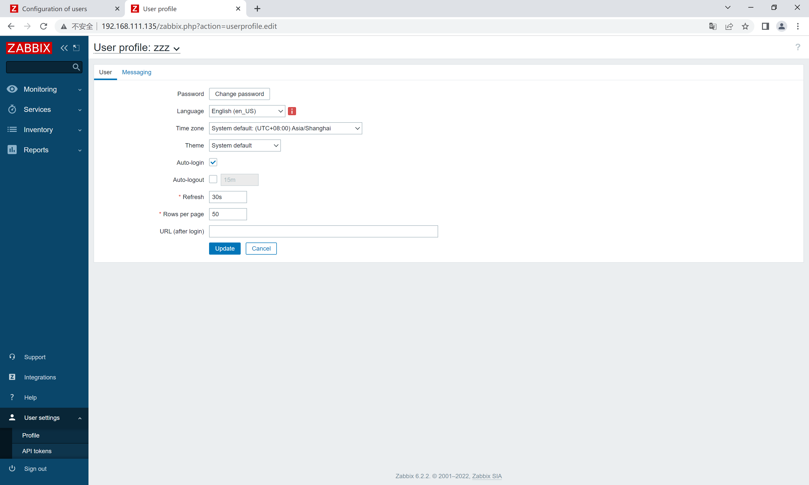Select the User tab

[105, 72]
